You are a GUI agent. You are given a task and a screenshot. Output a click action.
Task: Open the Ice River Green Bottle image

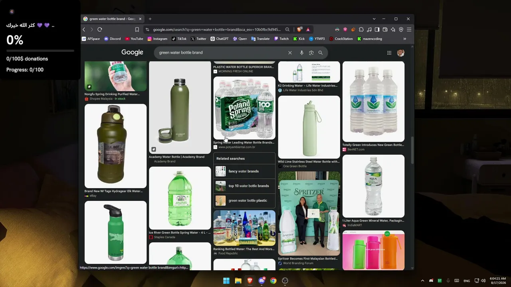tap(180, 198)
